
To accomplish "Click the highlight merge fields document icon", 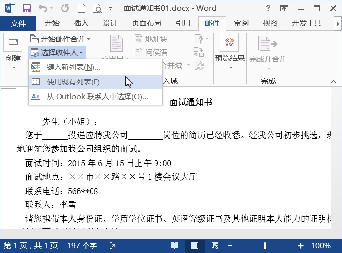I will 116,43.
